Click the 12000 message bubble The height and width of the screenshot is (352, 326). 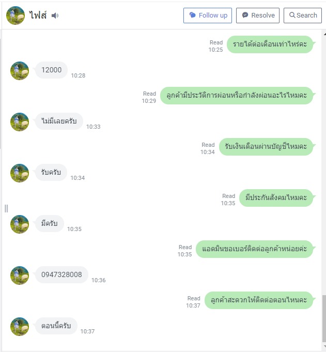pos(51,70)
